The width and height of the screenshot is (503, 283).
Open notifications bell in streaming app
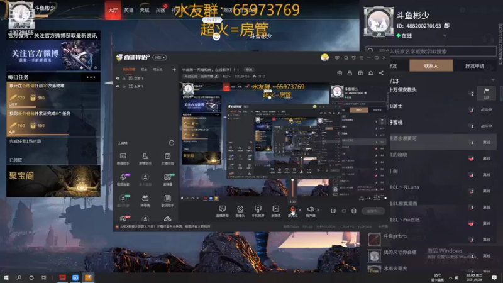point(370,73)
